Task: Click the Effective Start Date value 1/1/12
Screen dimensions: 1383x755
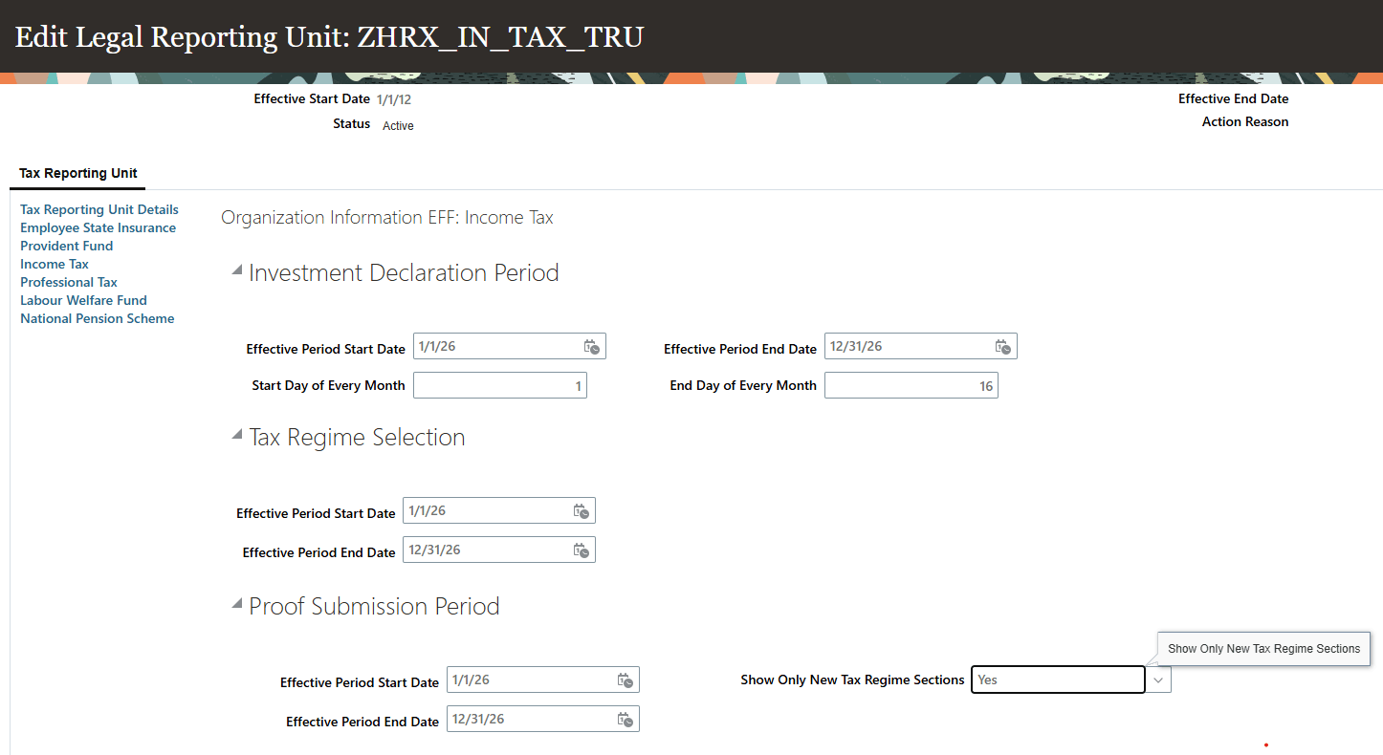Action: point(394,99)
